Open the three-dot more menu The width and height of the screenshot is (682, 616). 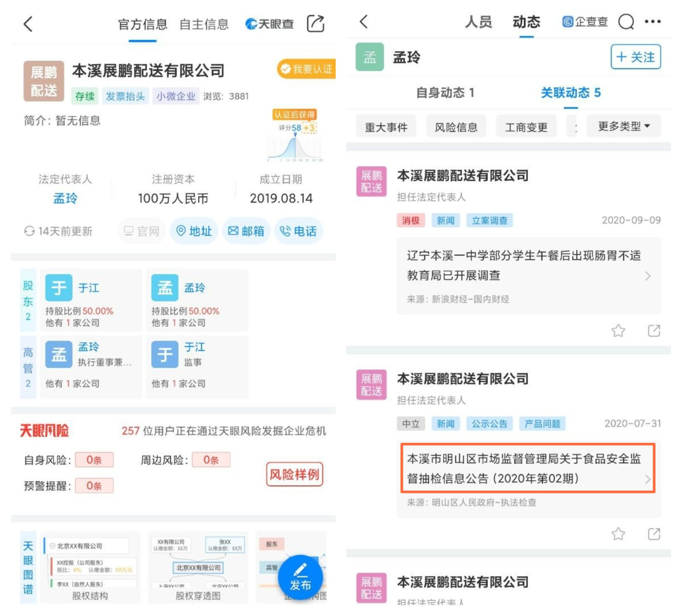[x=653, y=22]
